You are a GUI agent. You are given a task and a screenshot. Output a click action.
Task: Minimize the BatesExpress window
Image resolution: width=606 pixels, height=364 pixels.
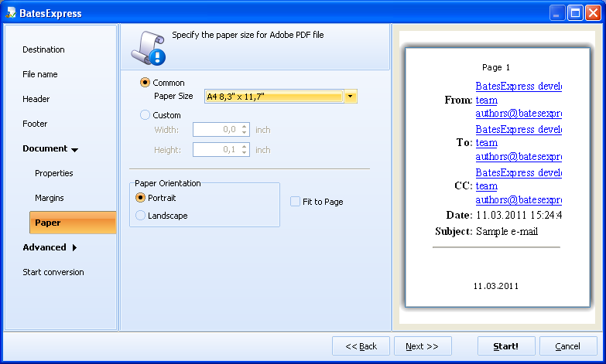(x=557, y=12)
